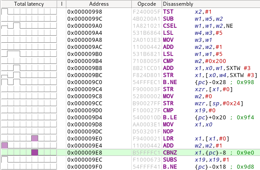Click the Total latency column header

[x=29, y=4]
